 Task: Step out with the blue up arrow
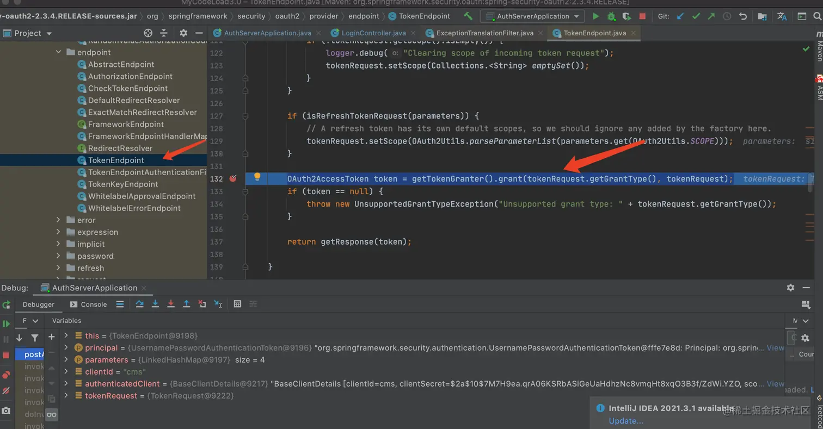tap(186, 304)
